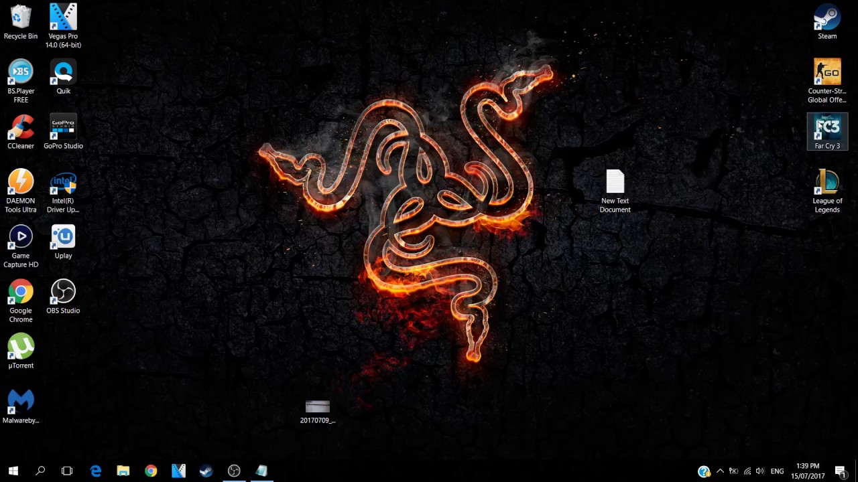Screen dimensions: 858x482
Task: Select the New Text Document file
Action: point(615,191)
